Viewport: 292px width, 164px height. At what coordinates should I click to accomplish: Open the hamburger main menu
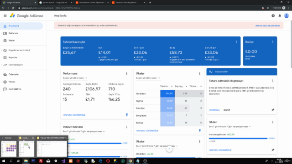pyautogui.click(x=5, y=16)
